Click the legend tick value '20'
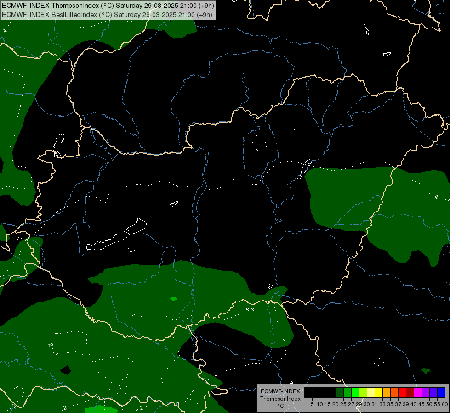The image size is (450, 413). (336, 404)
